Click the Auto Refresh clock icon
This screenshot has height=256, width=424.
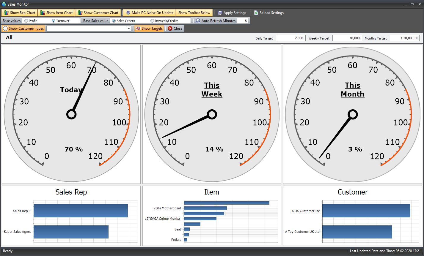pos(198,21)
